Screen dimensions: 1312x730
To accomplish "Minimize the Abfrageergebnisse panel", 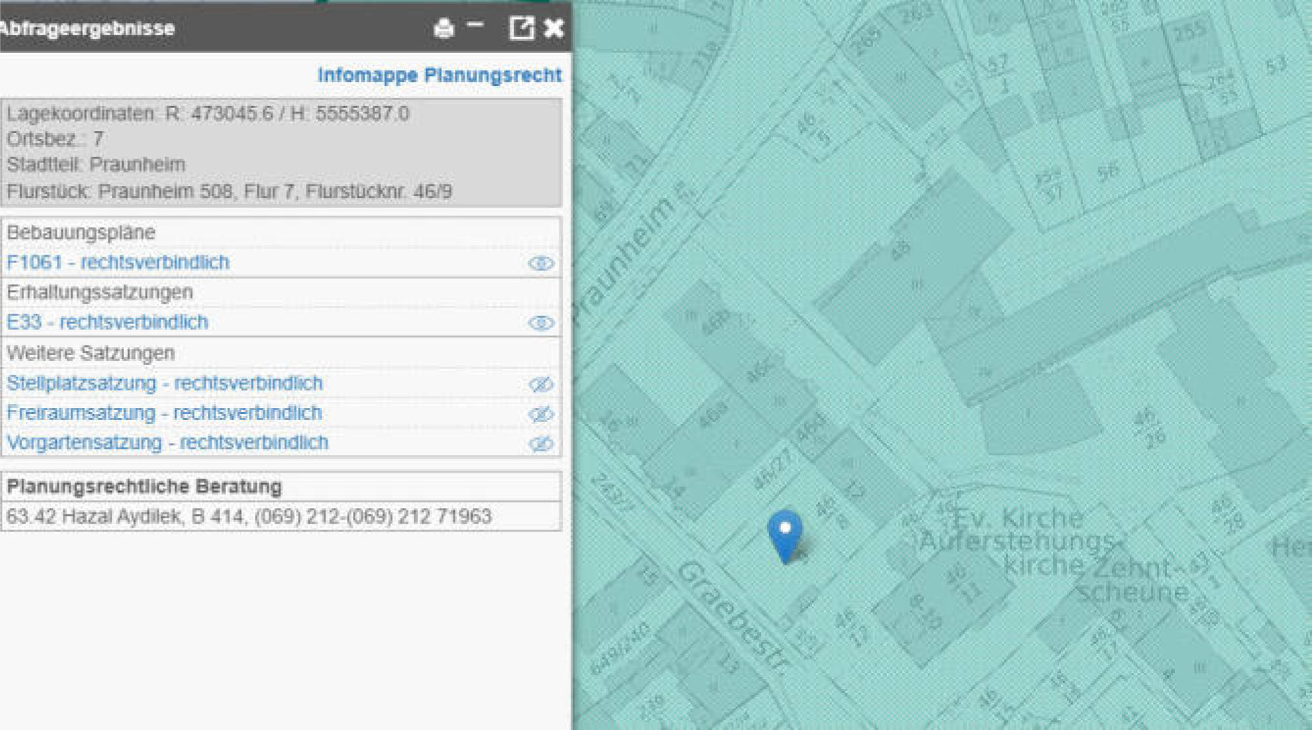I will click(476, 25).
